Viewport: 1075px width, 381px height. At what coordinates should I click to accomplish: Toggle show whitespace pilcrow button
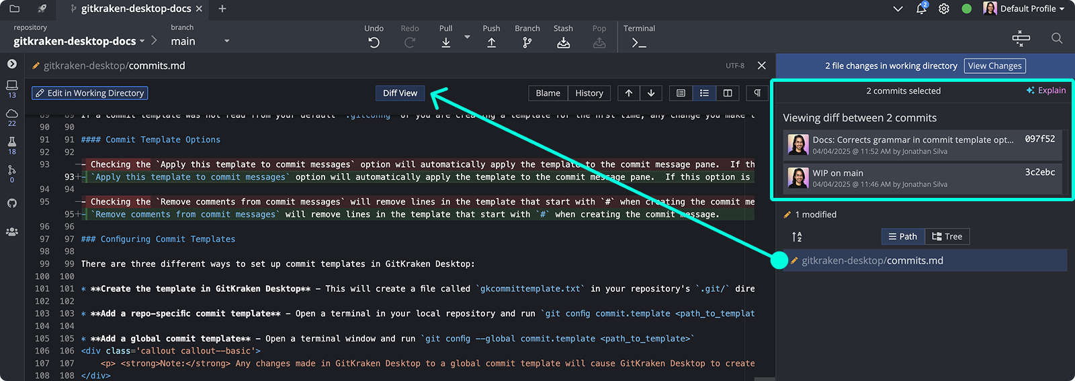click(757, 93)
